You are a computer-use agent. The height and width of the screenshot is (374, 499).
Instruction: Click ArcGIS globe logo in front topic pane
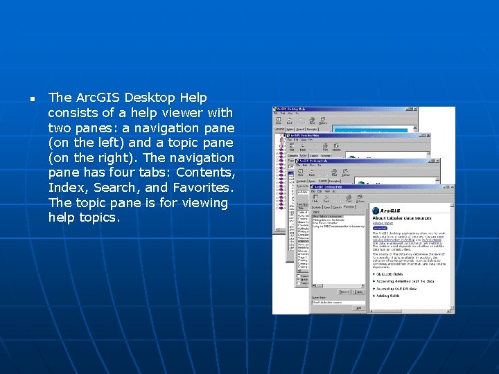click(x=376, y=211)
